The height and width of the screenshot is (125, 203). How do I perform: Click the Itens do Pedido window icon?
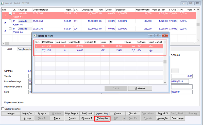tap(2, 3)
